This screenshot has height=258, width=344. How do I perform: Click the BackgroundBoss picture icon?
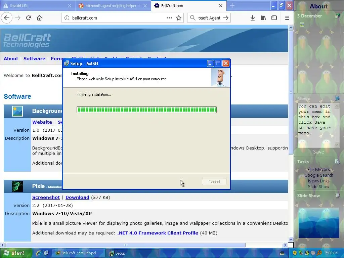point(17,111)
